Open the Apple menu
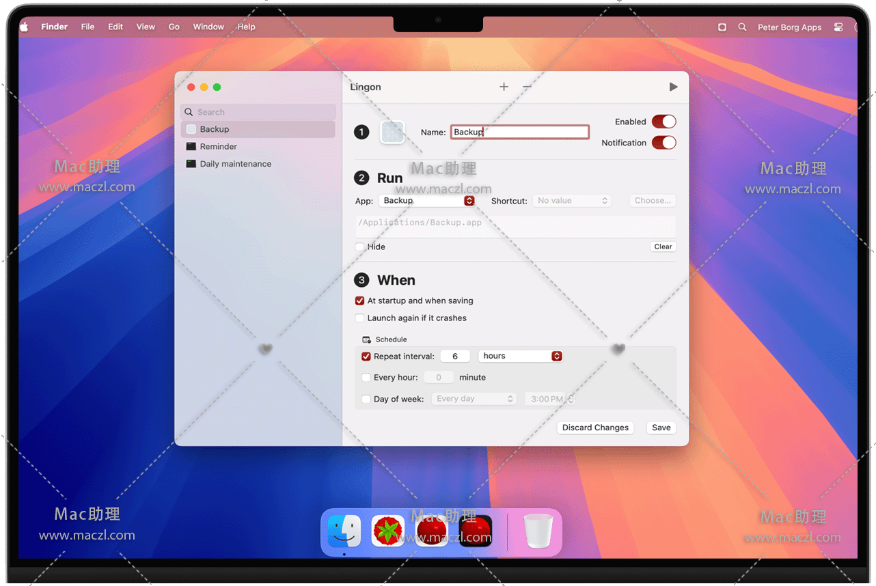The image size is (876, 586). 24,27
